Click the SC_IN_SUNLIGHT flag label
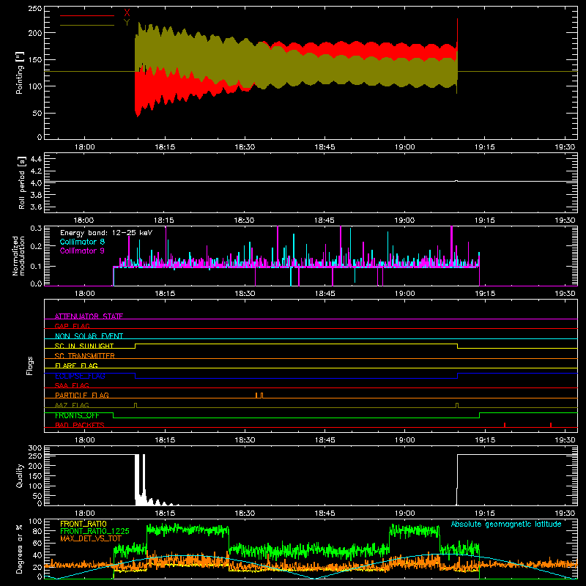Viewport: 586px width, 586px height. click(84, 346)
